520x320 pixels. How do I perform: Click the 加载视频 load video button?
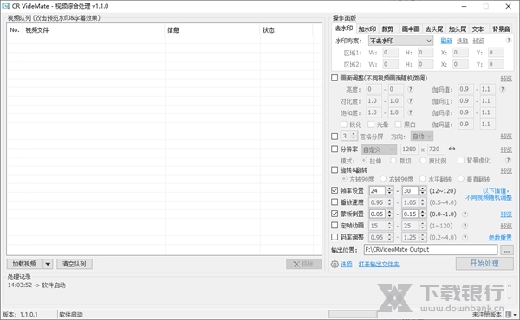pyautogui.click(x=24, y=264)
